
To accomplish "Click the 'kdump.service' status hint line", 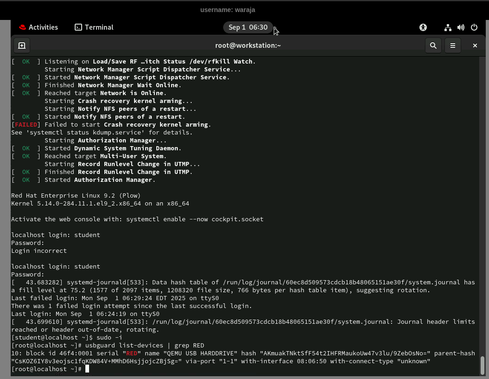I will click(102, 133).
